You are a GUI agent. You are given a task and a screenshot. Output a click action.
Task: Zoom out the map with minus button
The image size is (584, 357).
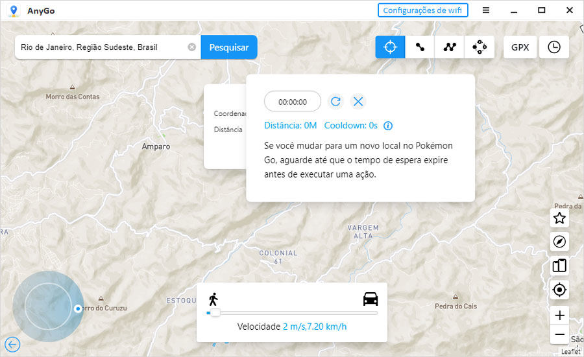(x=559, y=335)
